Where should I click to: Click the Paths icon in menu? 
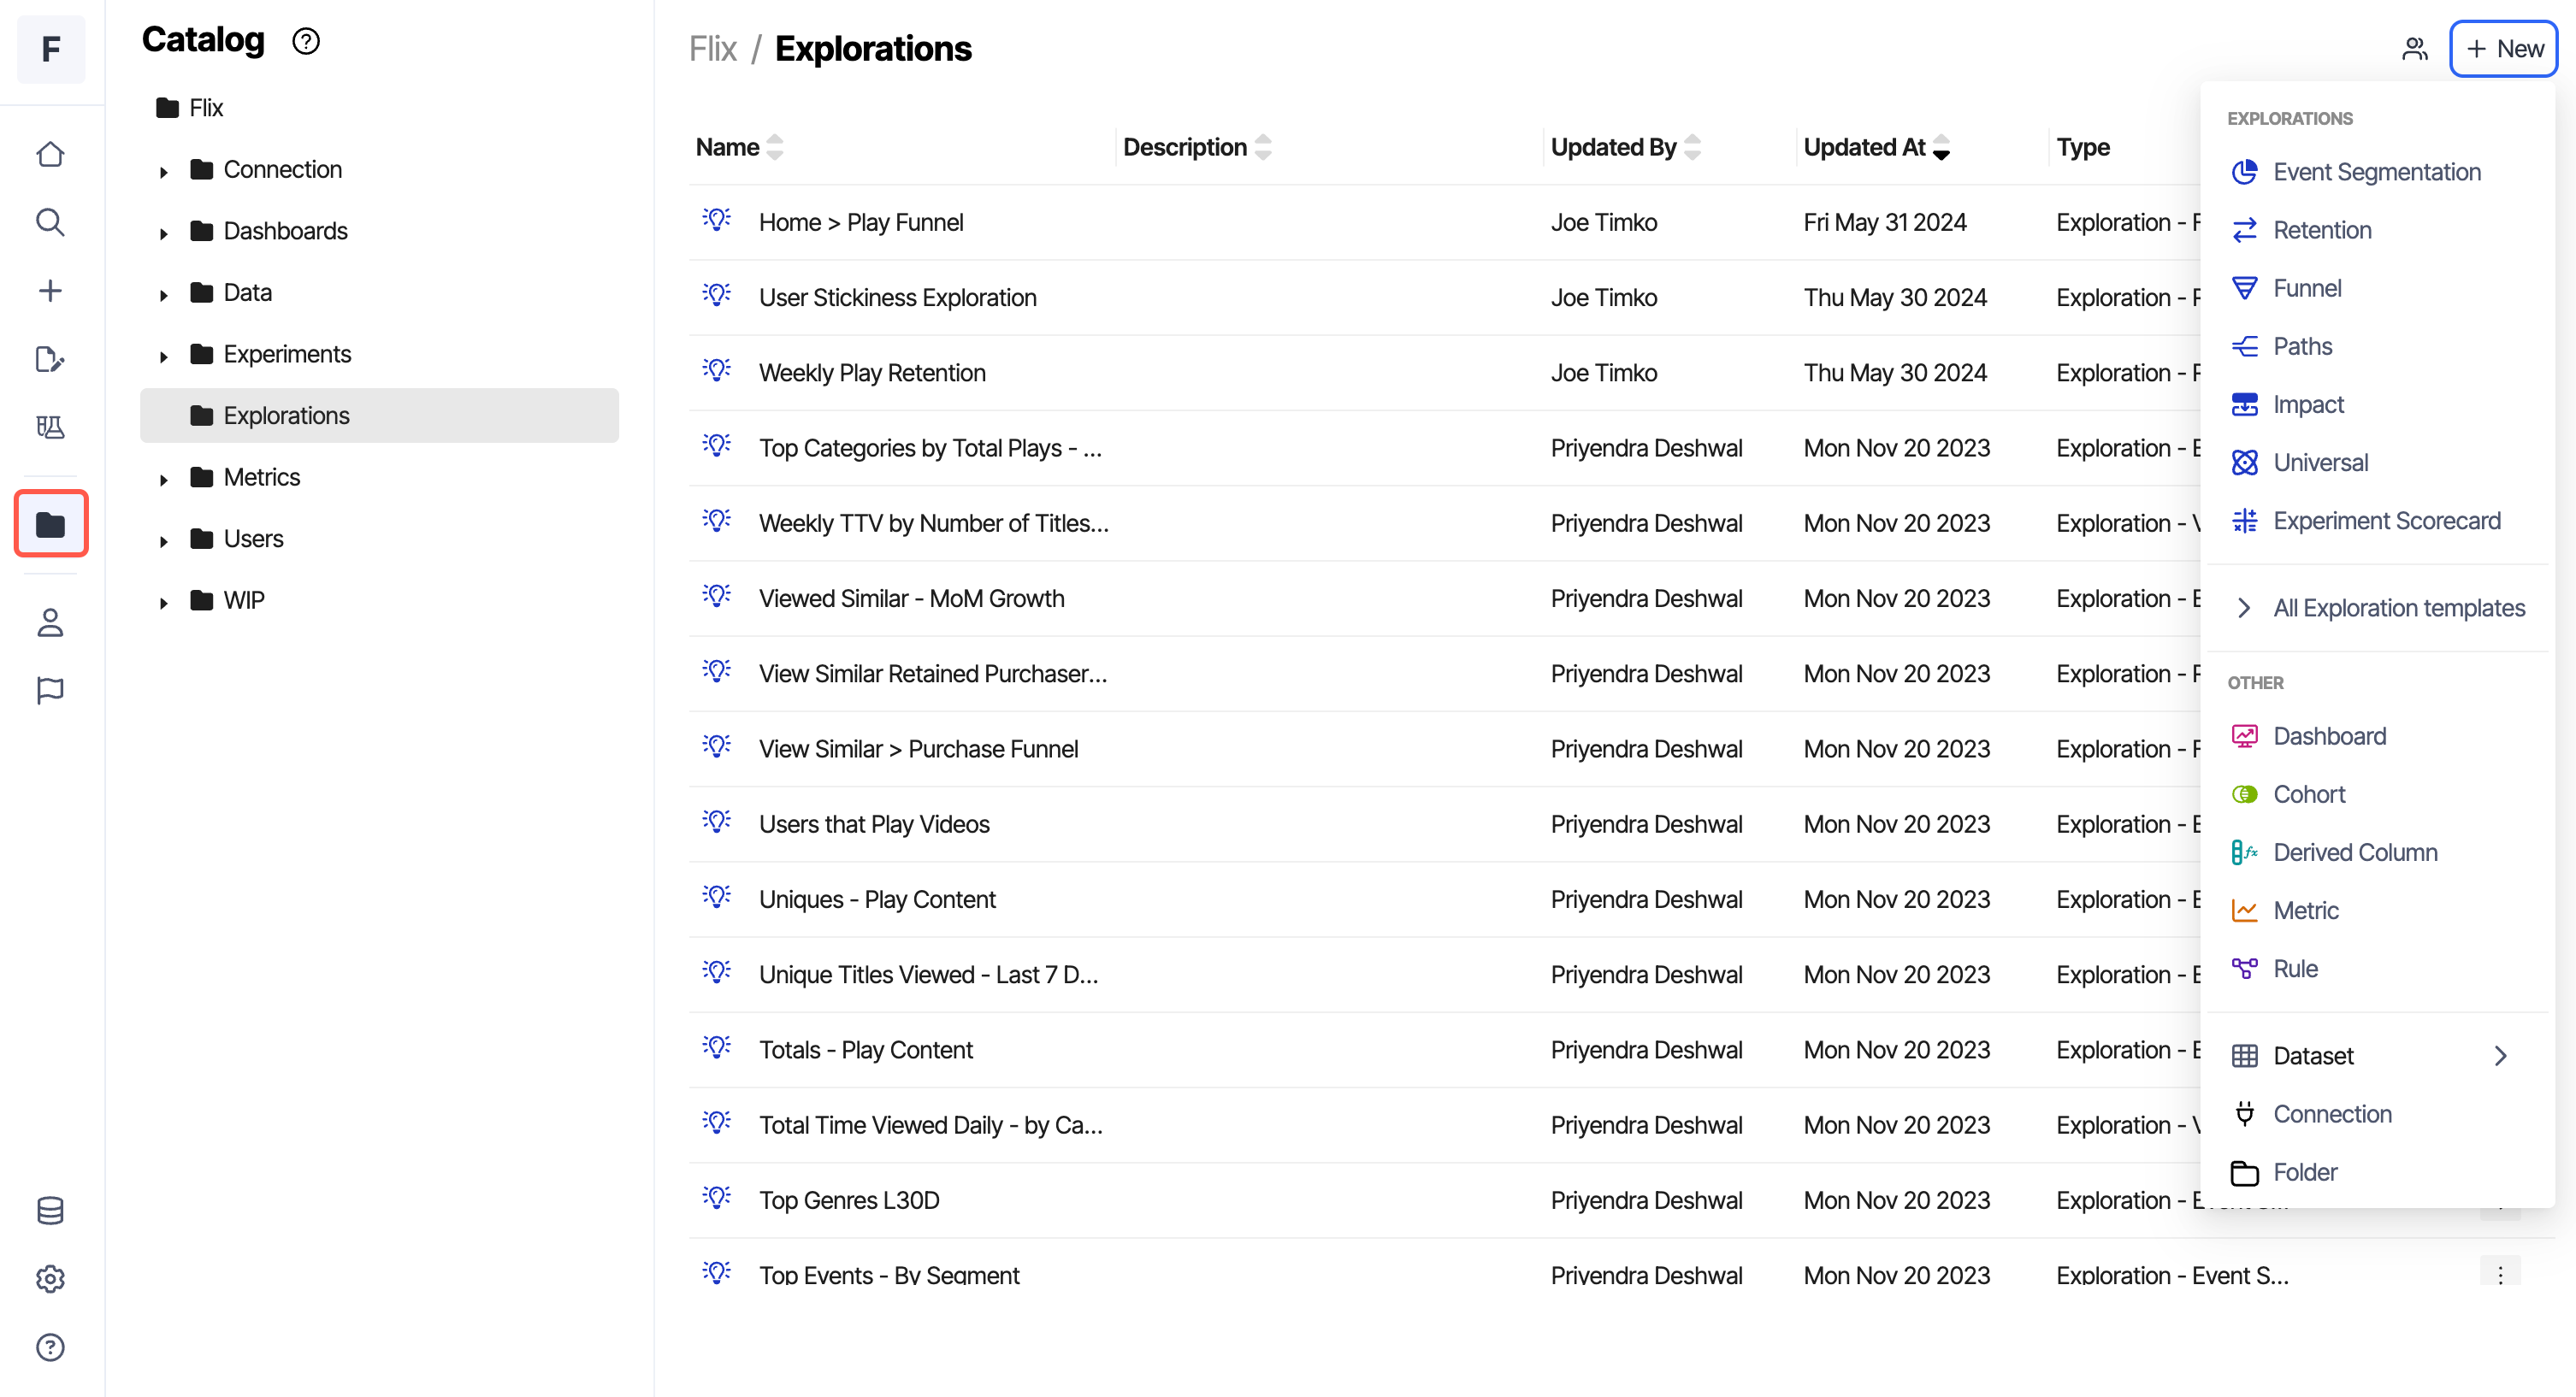pyautogui.click(x=2244, y=346)
